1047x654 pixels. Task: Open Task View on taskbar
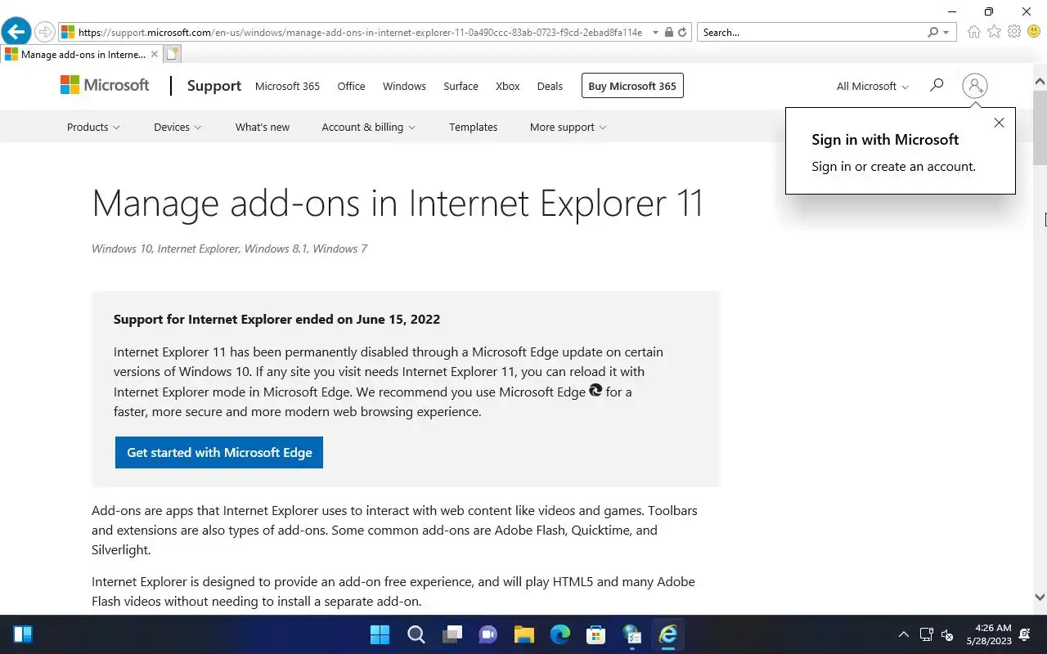click(452, 634)
